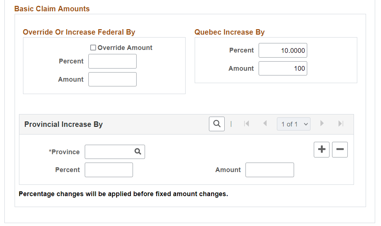
Task: Delete the provincial row with the minus icon
Action: pos(340,149)
